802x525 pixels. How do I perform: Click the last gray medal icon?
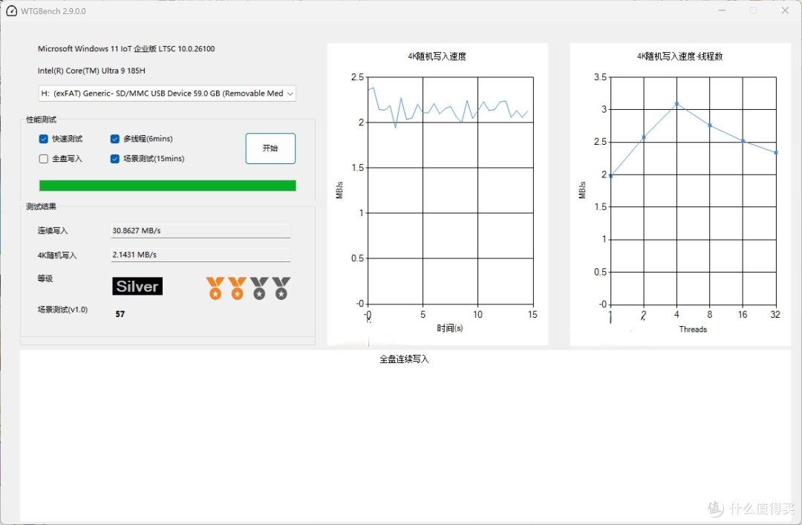[281, 288]
